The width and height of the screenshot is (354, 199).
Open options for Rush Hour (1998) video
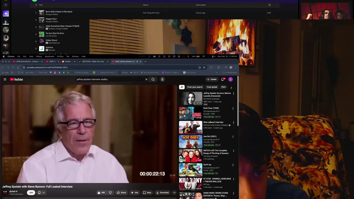tap(233, 108)
